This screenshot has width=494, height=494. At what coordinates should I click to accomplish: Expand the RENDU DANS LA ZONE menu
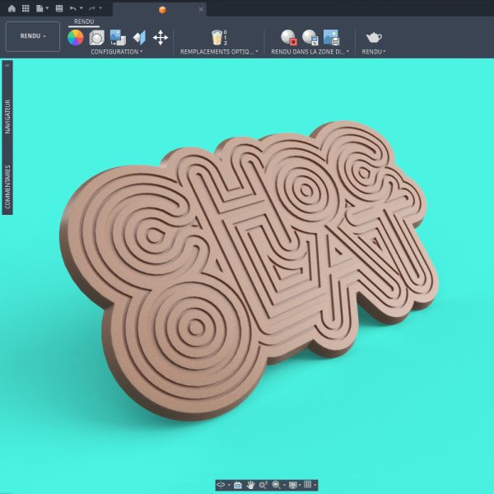point(310,52)
